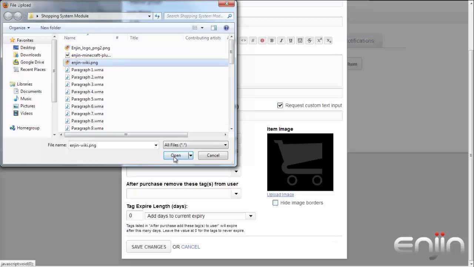This screenshot has width=474, height=267.
Task: Enable Hide image borders checkbox
Action: coord(275,203)
